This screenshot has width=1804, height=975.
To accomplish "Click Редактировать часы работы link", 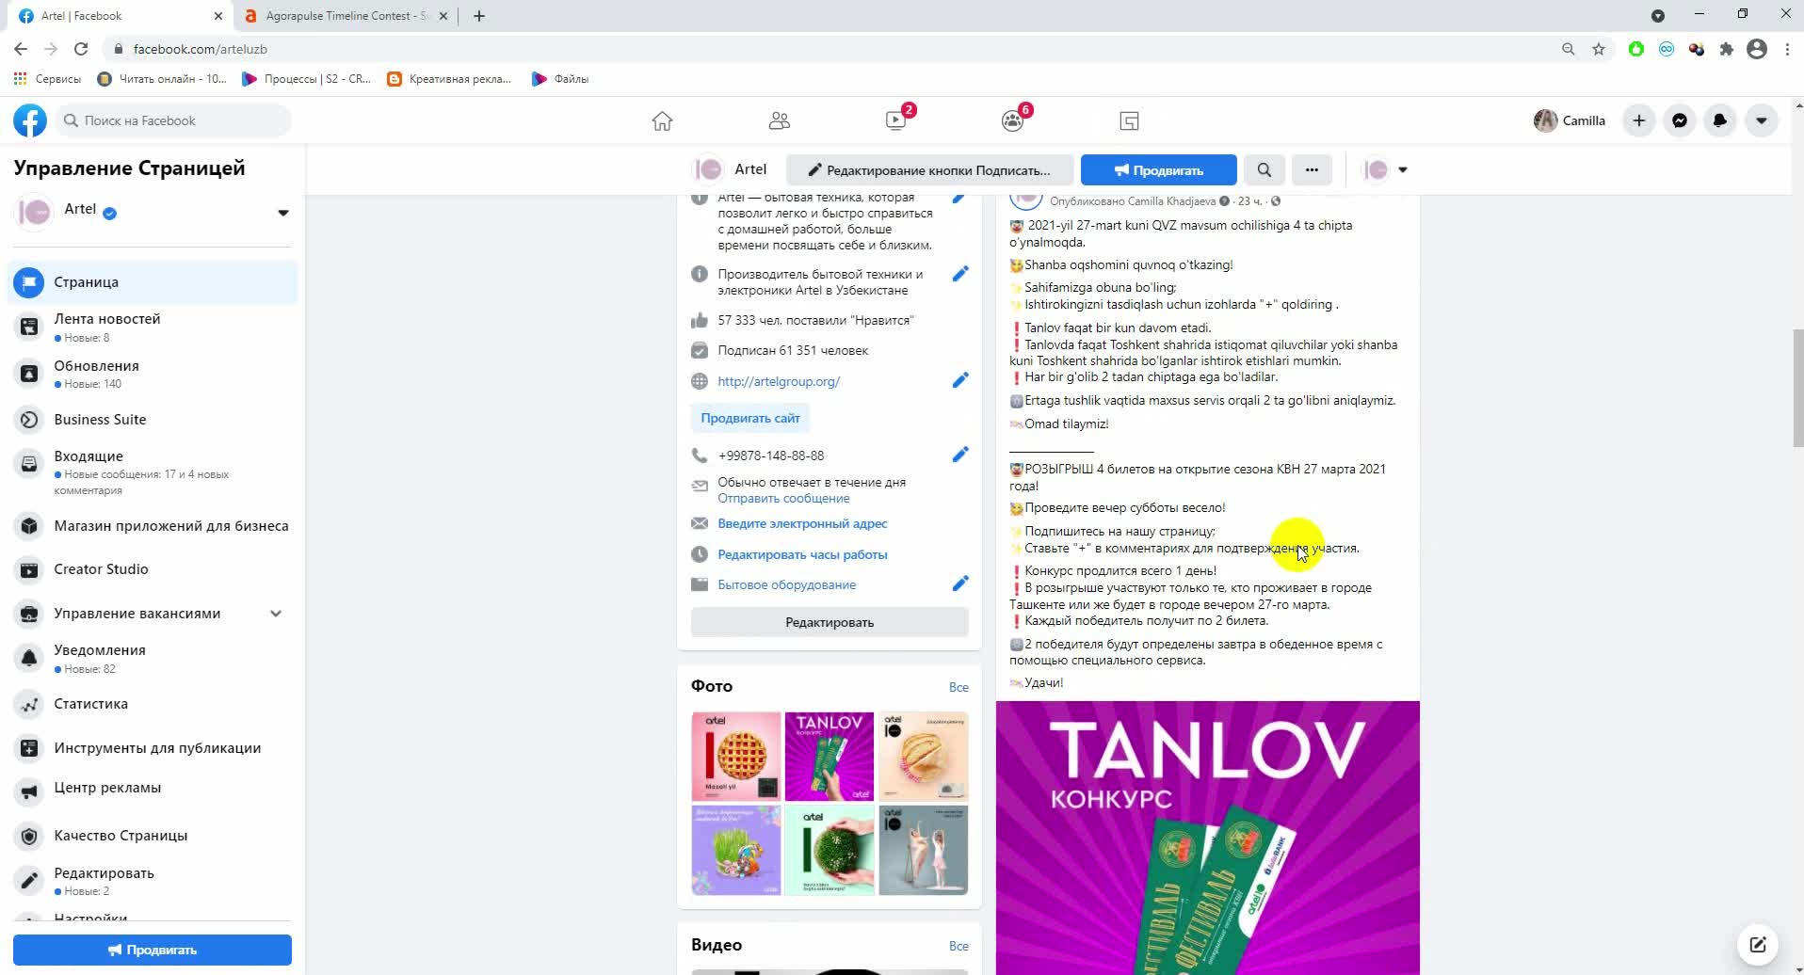I will click(802, 554).
